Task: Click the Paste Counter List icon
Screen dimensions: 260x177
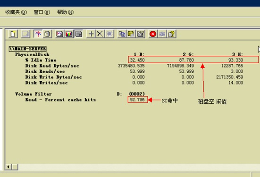Action: [131, 34]
